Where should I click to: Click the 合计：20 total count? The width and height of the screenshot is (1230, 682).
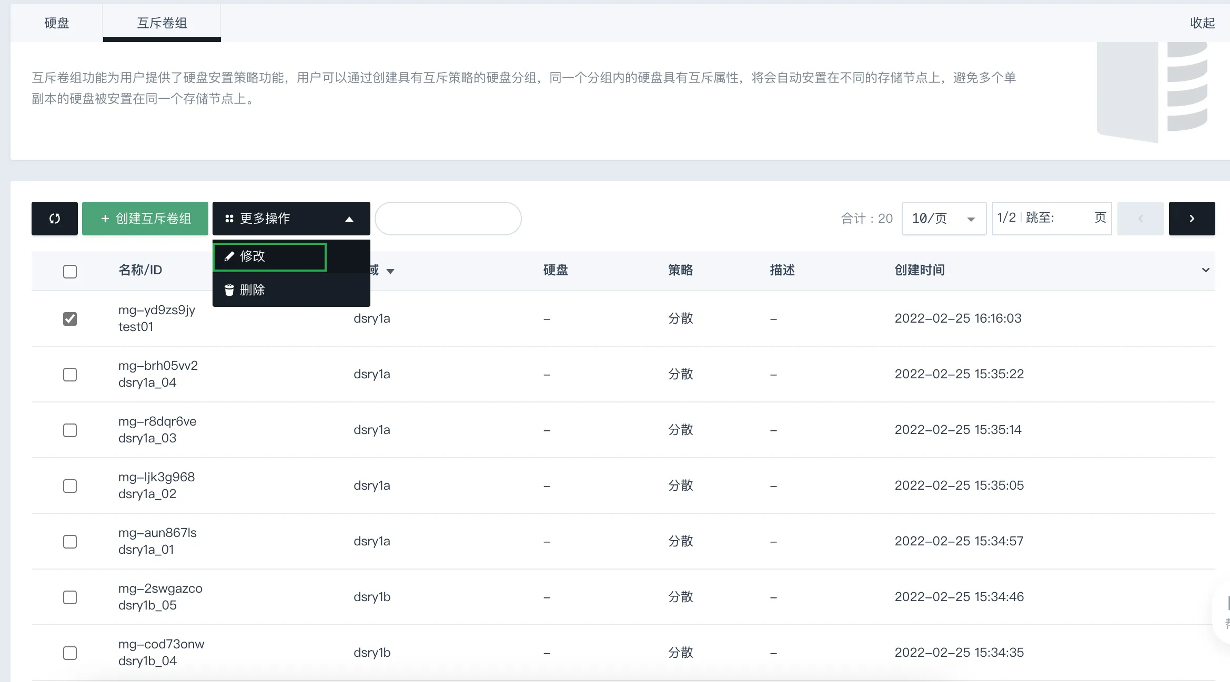867,219
